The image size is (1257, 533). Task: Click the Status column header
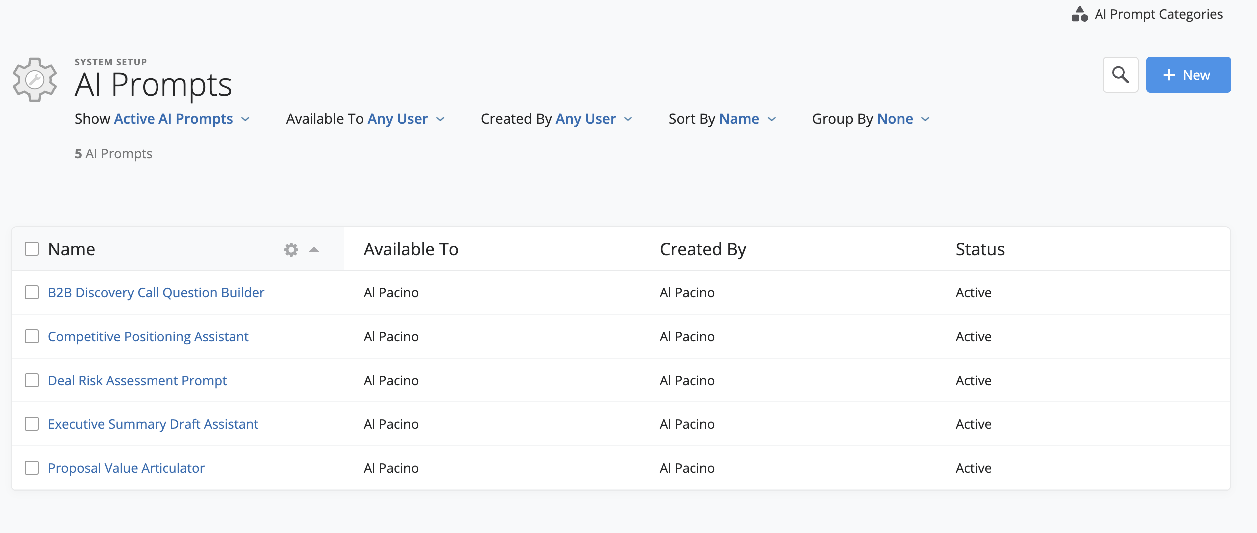click(x=980, y=249)
